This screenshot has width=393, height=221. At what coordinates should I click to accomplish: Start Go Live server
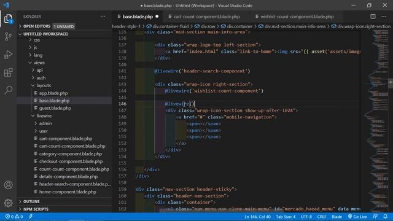(x=357, y=217)
